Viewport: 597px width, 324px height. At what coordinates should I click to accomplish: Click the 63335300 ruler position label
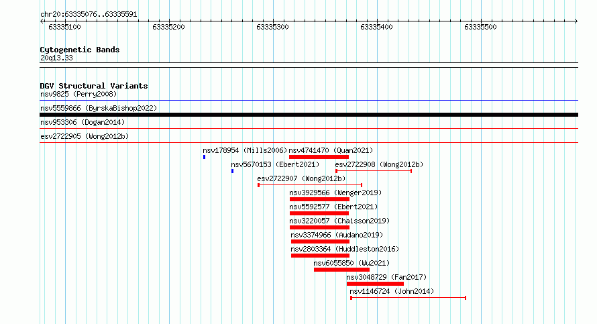tap(272, 27)
